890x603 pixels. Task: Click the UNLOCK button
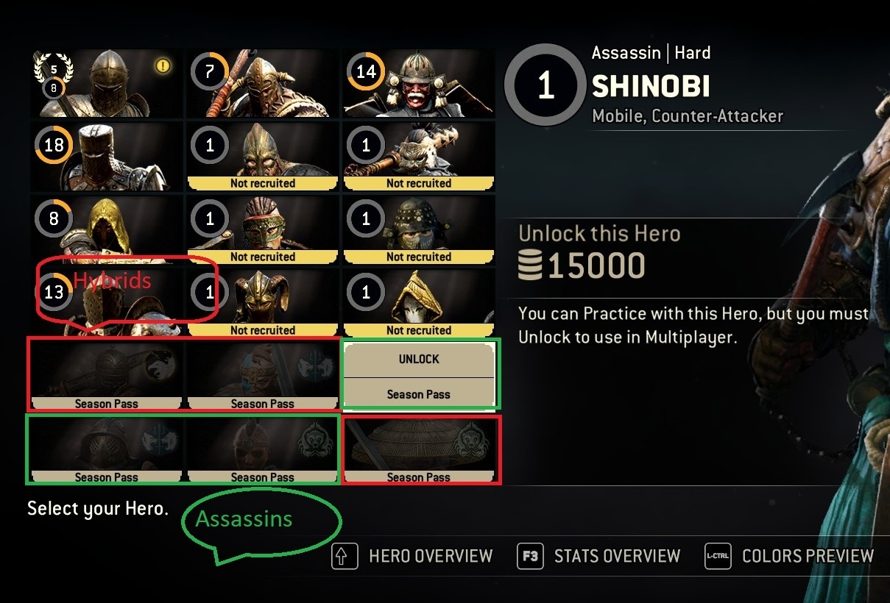pos(419,360)
